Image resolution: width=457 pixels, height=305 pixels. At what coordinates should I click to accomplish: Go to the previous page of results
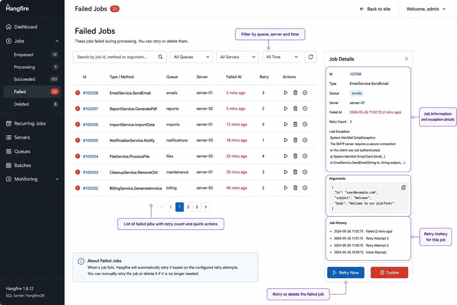(171, 207)
